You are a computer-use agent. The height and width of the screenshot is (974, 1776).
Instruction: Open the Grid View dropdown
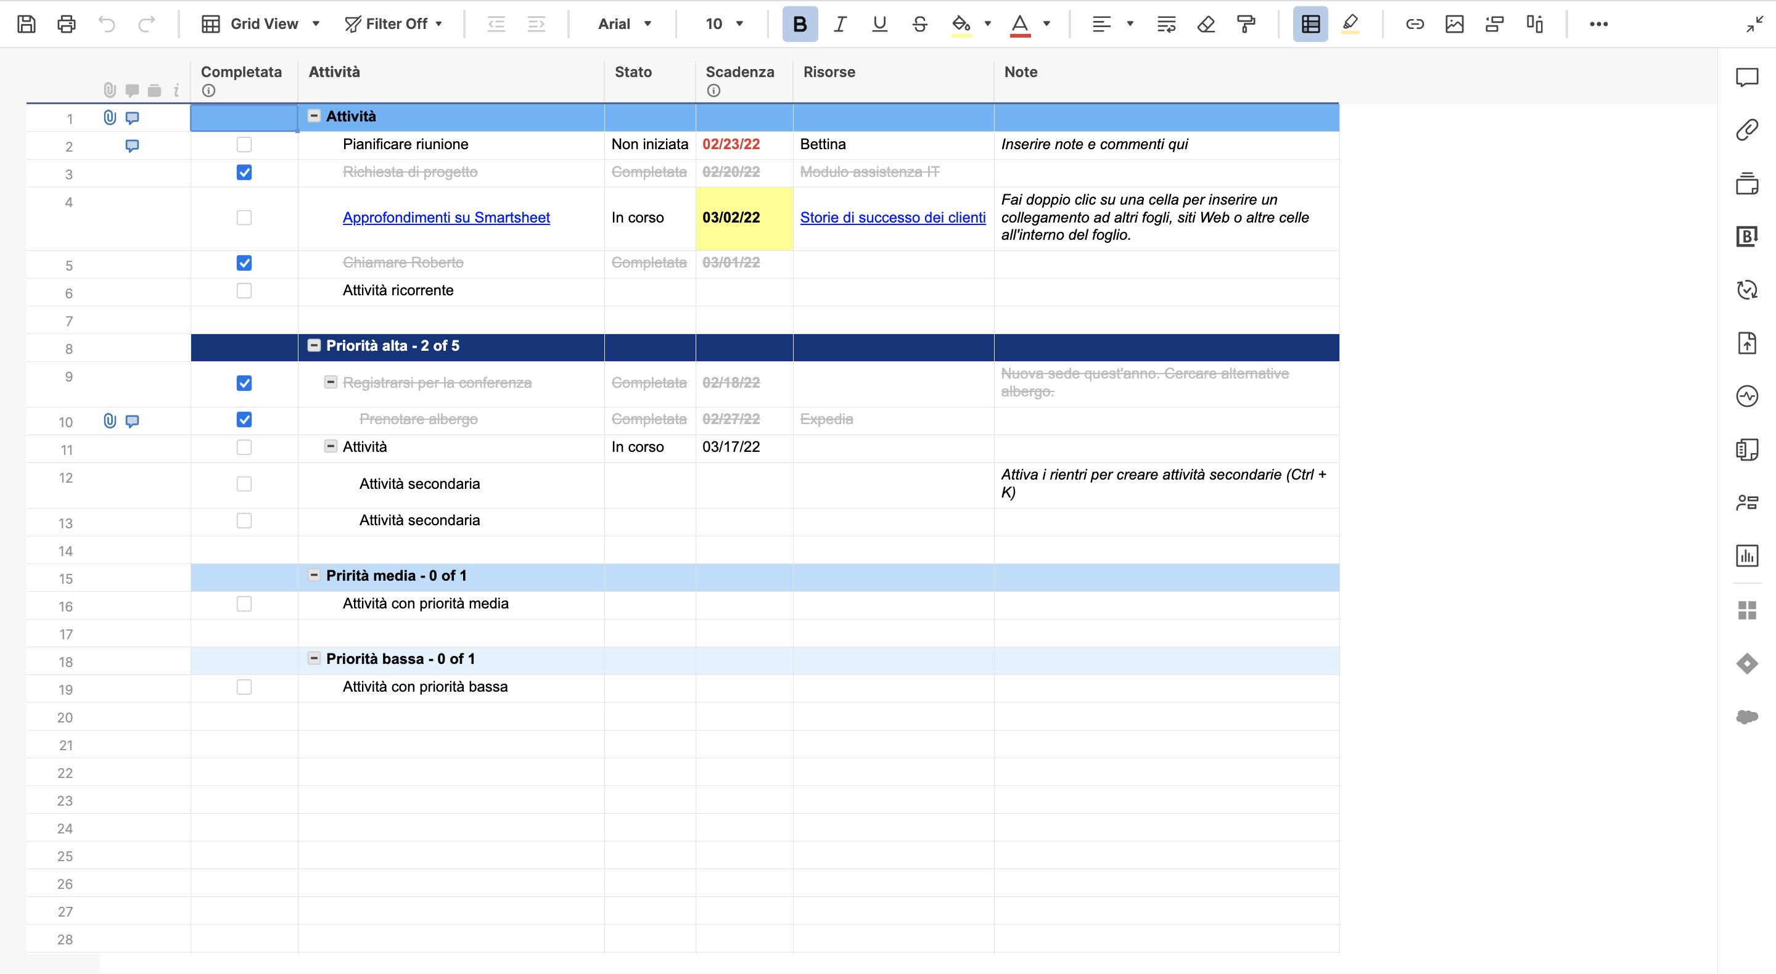[261, 24]
